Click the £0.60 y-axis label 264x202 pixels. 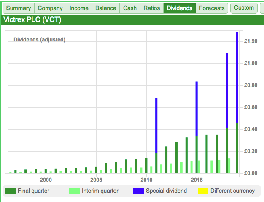(251, 107)
